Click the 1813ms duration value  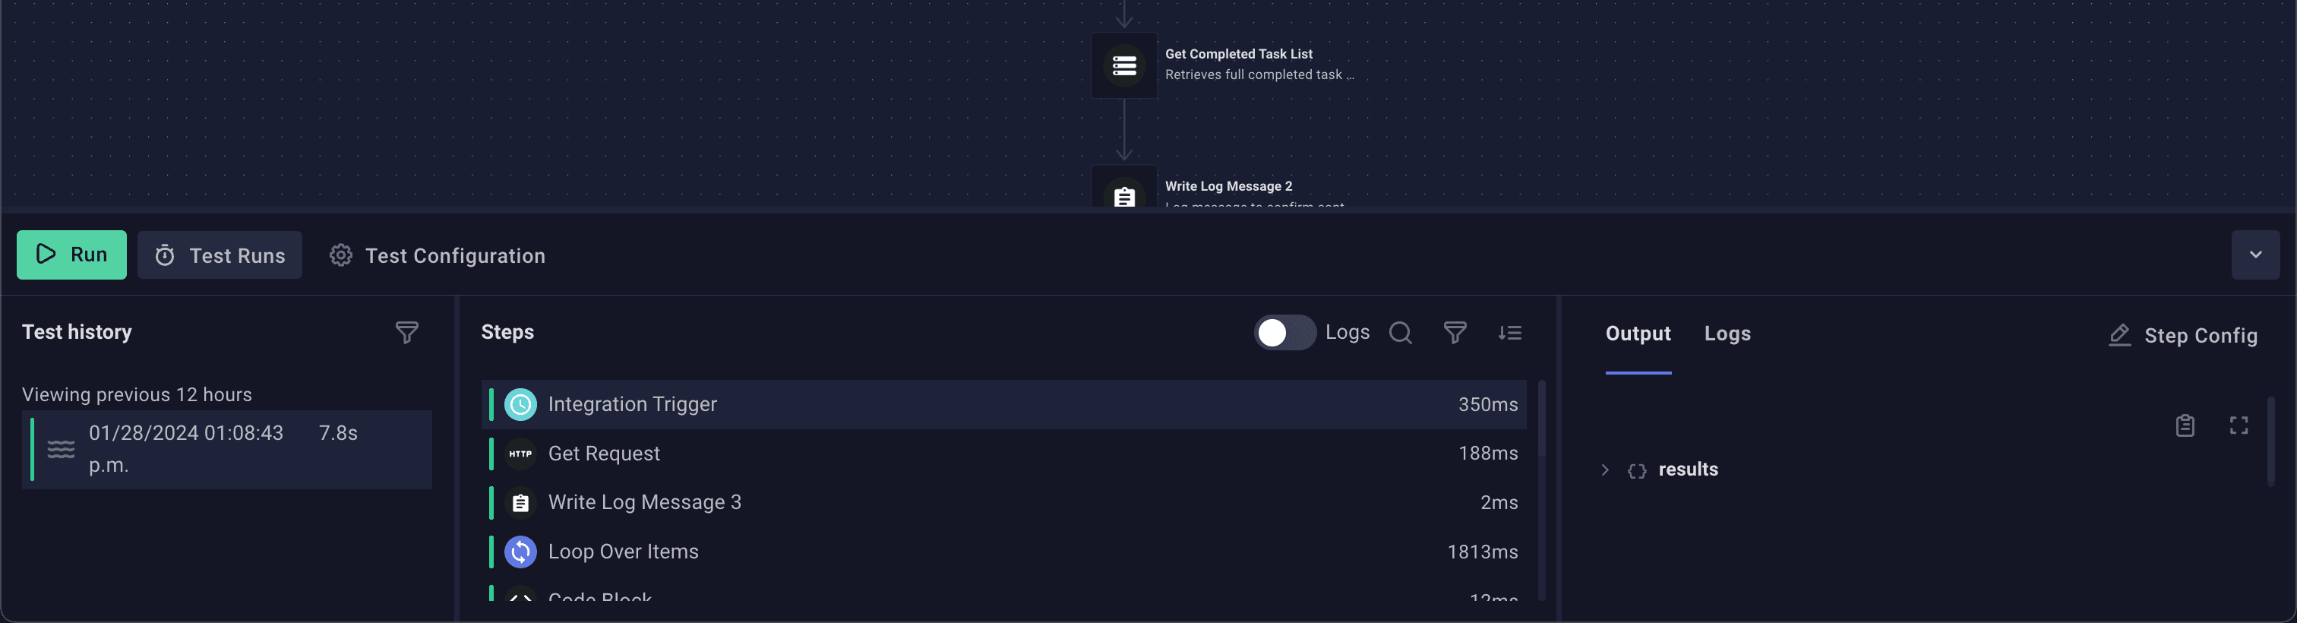pyautogui.click(x=1482, y=552)
